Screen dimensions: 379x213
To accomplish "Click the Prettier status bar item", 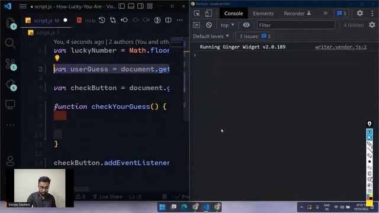I will click(182, 197).
